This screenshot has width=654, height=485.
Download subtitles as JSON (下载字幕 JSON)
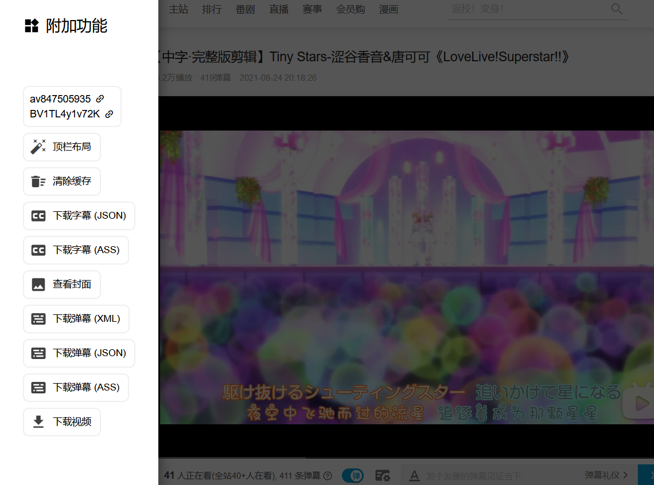(x=79, y=216)
